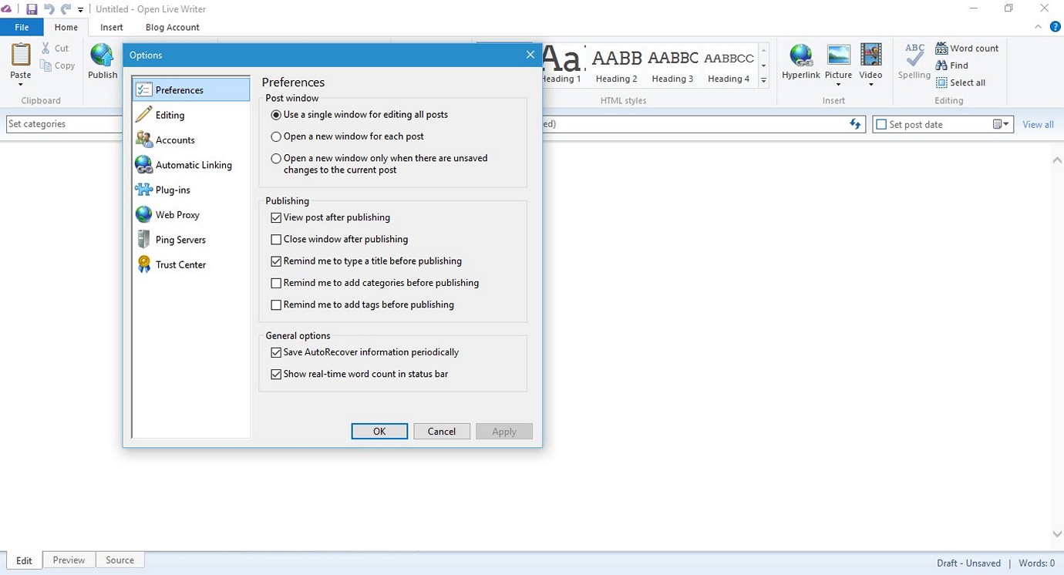Click the Copy icon in Clipboard group
Image resolution: width=1064 pixels, height=575 pixels.
coord(46,66)
